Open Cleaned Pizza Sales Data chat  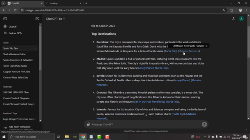click(x=16, y=77)
